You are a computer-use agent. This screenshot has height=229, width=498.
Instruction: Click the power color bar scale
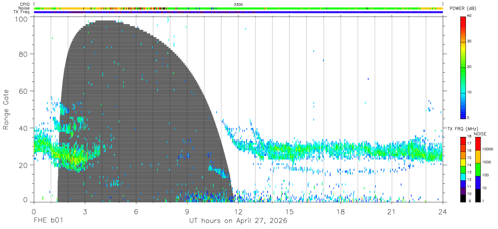[463, 67]
